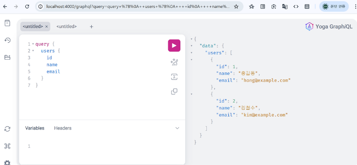Click the star extension icon in browser toolbar
The image size is (357, 165).
(251, 7)
